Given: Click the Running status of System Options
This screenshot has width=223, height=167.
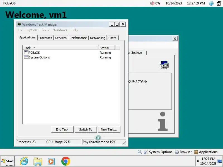Looking at the screenshot, I should coord(105,57).
